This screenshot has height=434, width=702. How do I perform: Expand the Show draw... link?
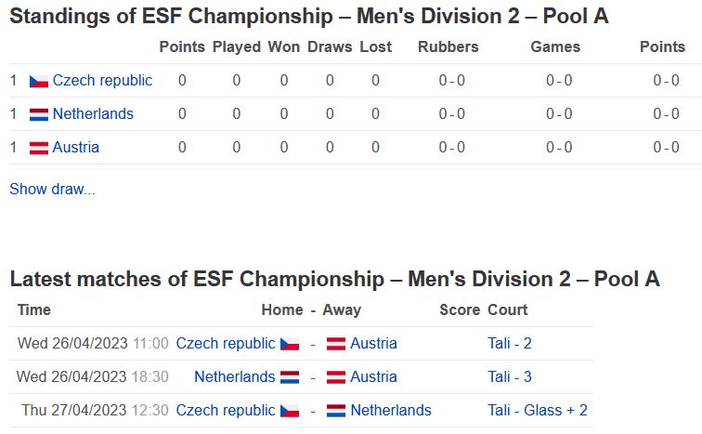[52, 189]
